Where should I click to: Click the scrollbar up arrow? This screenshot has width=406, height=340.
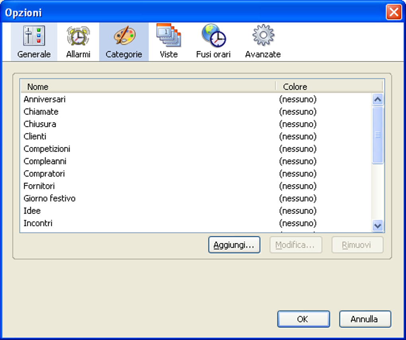click(x=377, y=98)
